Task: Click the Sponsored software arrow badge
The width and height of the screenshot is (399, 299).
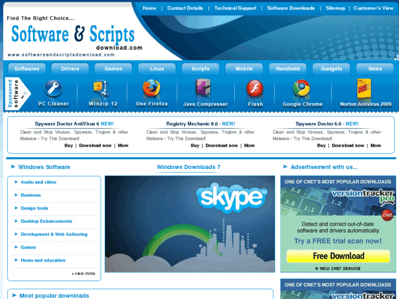Action: (x=18, y=94)
